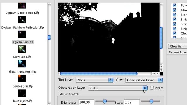
Task: Click the Scale slider handle
Action: point(151,101)
